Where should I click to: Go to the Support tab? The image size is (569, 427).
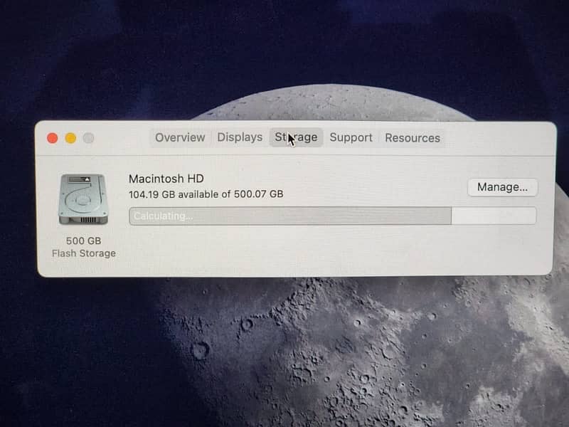coord(351,137)
